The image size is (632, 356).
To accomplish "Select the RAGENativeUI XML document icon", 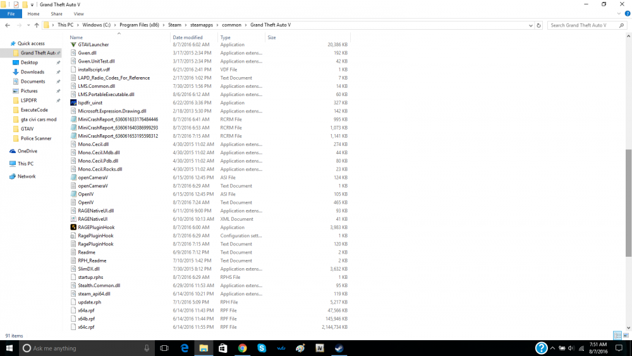I will point(73,219).
